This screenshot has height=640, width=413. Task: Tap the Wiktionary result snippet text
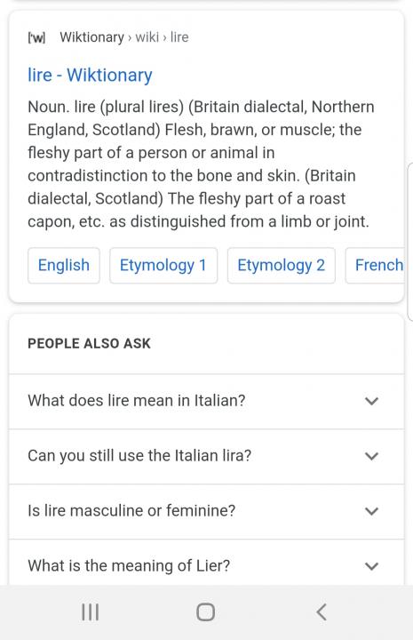click(201, 164)
